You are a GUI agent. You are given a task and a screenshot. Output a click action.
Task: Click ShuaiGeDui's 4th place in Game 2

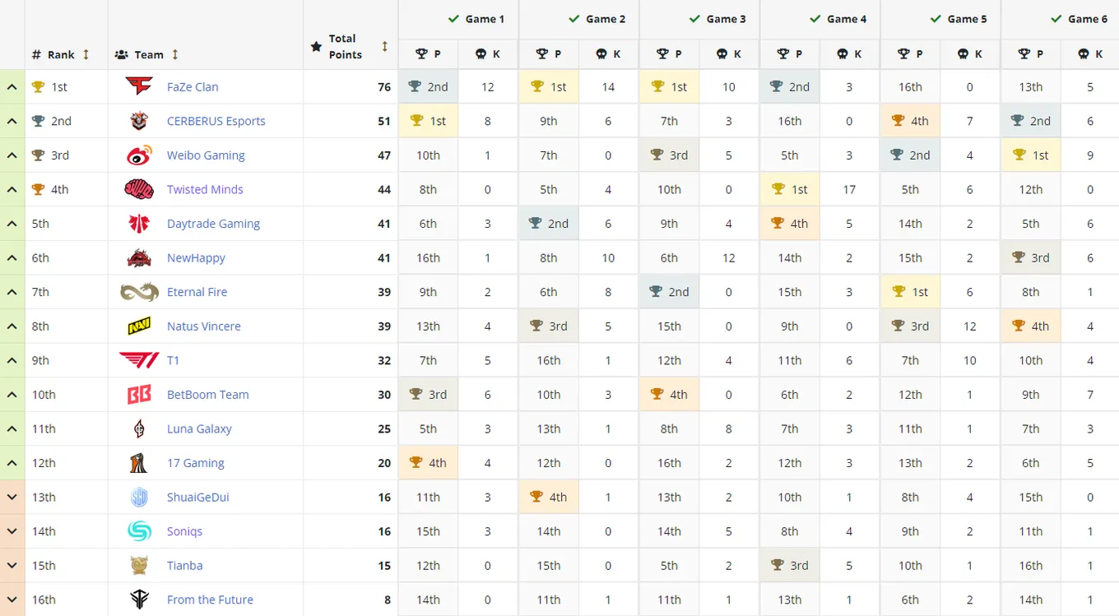549,498
